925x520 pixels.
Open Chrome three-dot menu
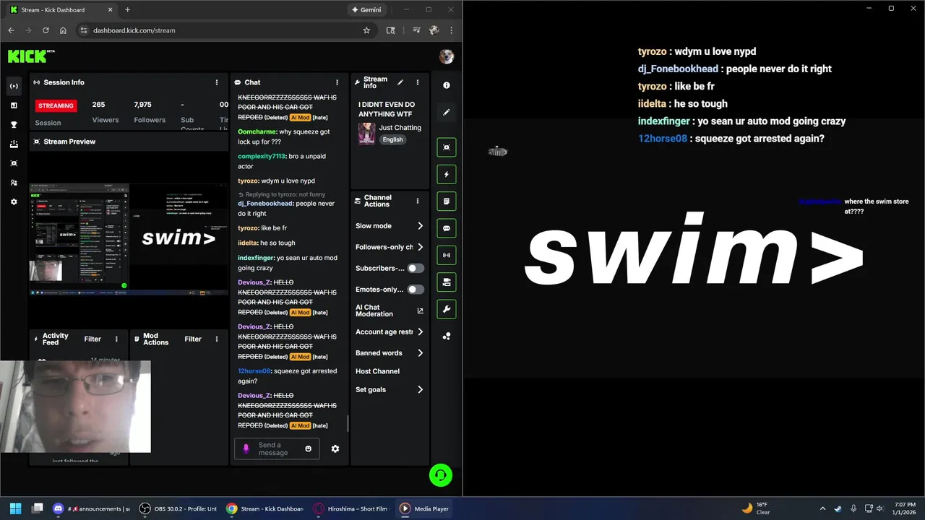(452, 30)
